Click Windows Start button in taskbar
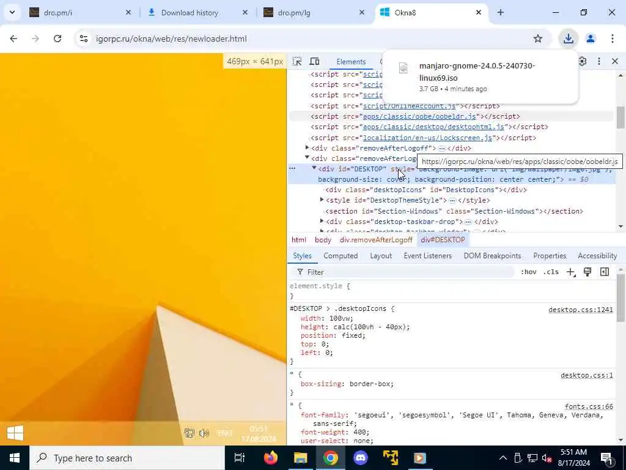Viewport: 626px width, 470px height. [x=15, y=458]
